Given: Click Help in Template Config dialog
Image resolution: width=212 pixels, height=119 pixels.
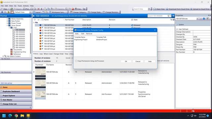Looking at the screenshot, I should (150, 61).
